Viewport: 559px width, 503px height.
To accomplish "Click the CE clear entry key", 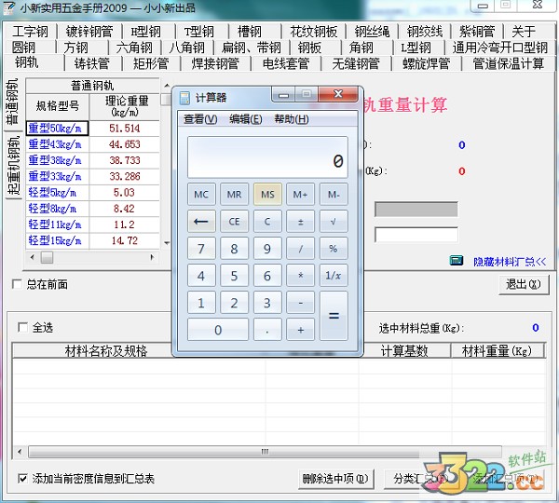I will (x=234, y=222).
